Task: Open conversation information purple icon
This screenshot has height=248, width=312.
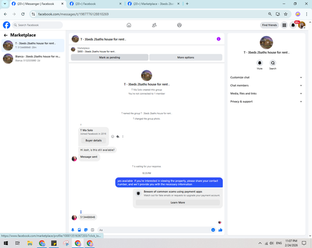Action: tap(218, 39)
